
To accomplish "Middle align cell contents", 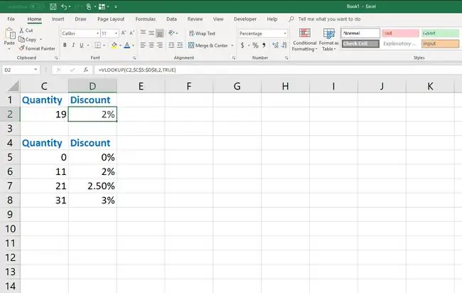I will tap(151, 33).
